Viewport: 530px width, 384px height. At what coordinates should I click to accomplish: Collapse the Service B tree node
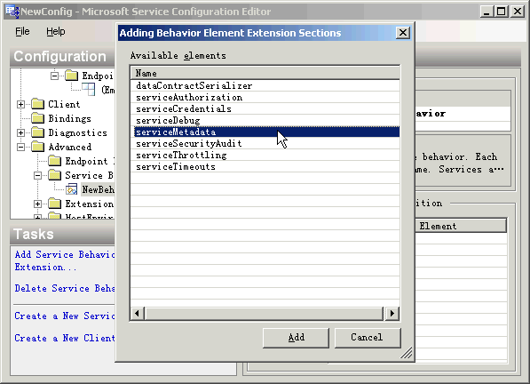point(37,175)
